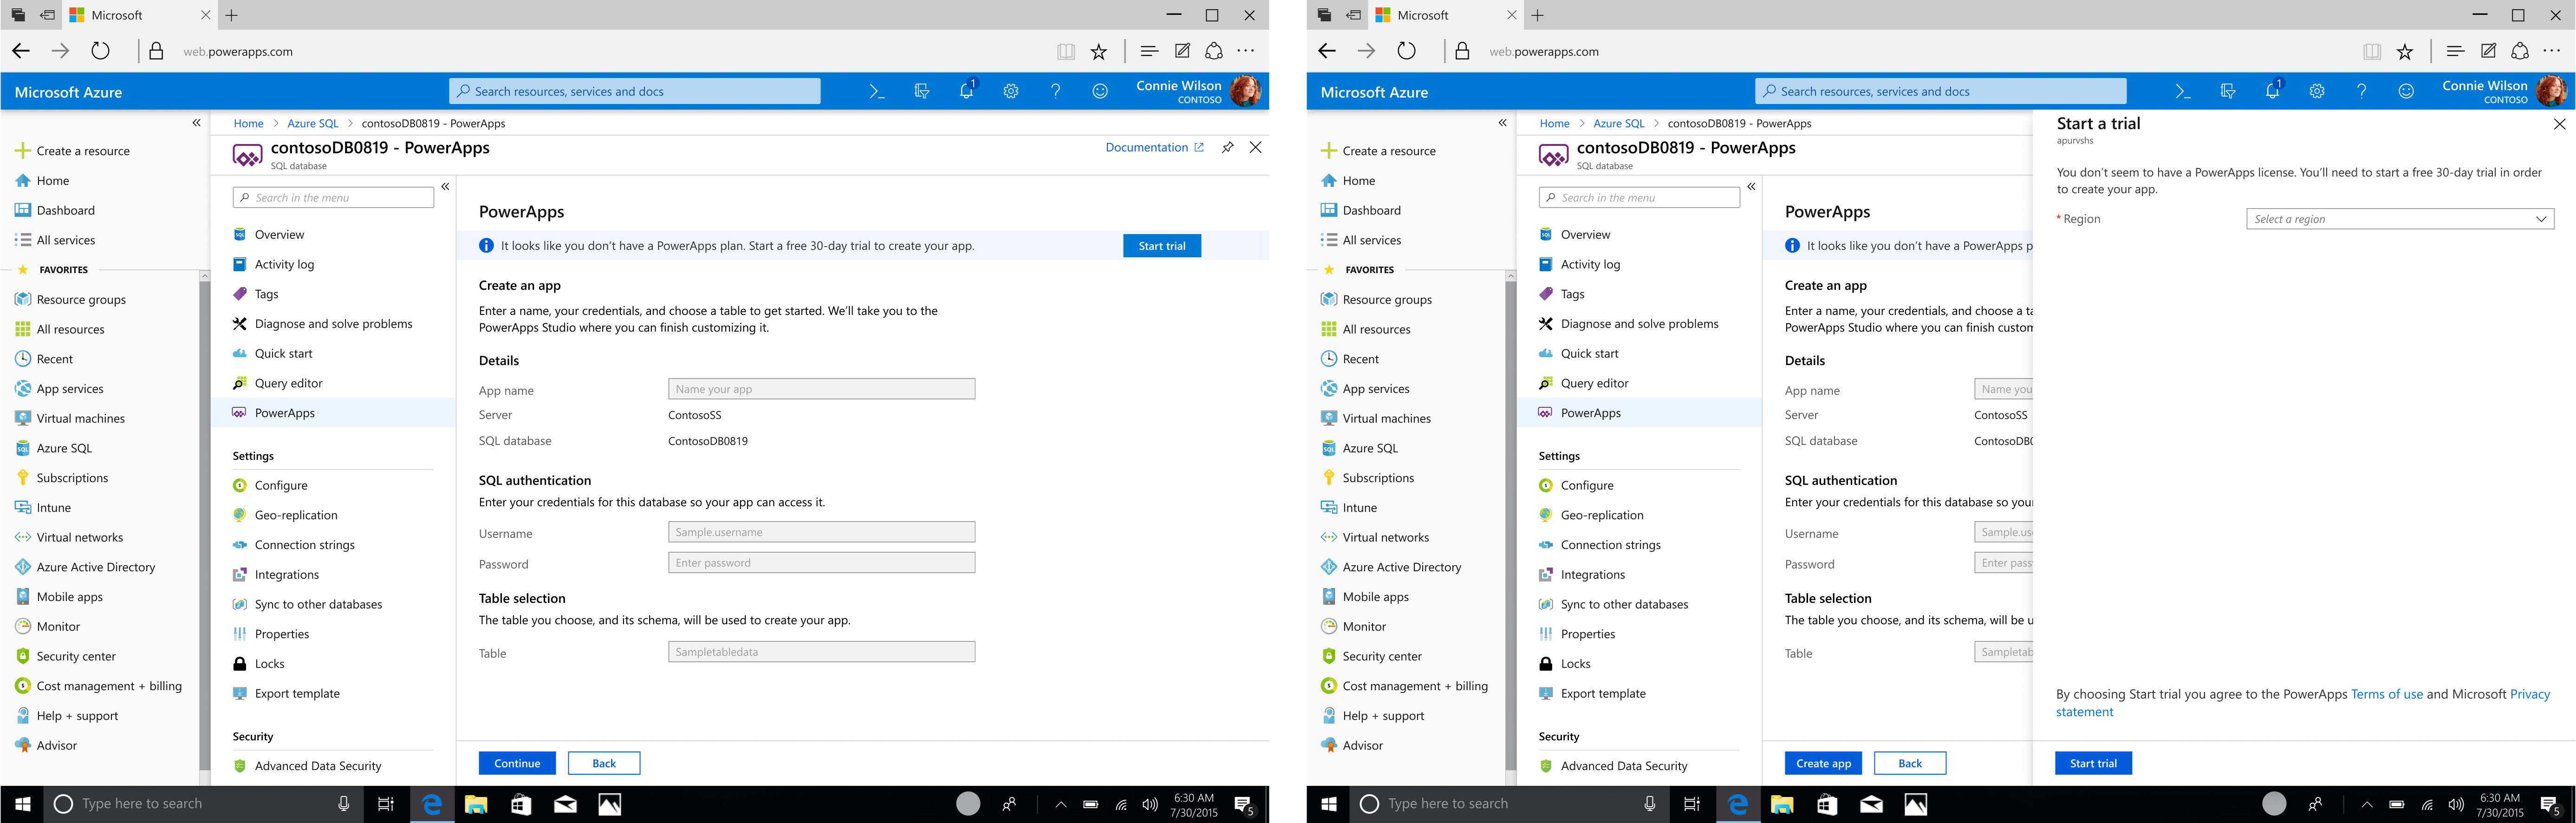Open notifications bell in right window's Azure header
Screen dimensions: 2576x823
[x=2272, y=91]
